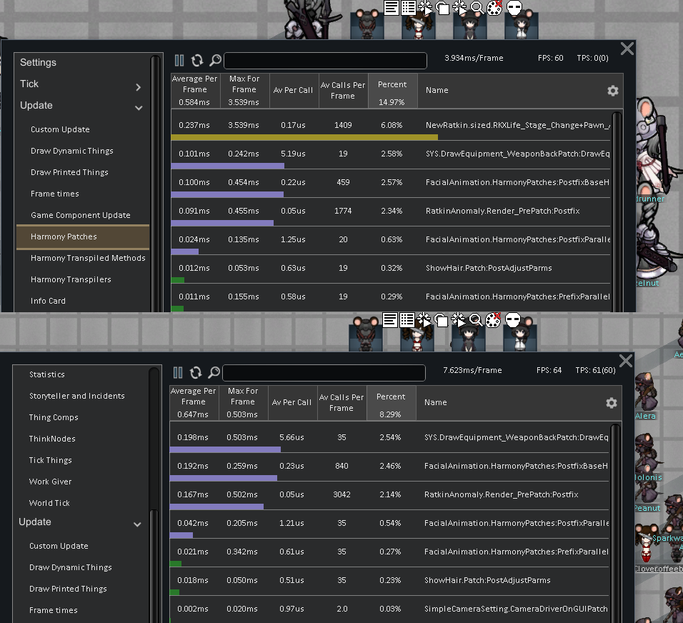Image resolution: width=683 pixels, height=623 pixels.
Task: Select the SimpleCameraSetting.CameraDriverOnGUIPatch row
Action: [389, 609]
